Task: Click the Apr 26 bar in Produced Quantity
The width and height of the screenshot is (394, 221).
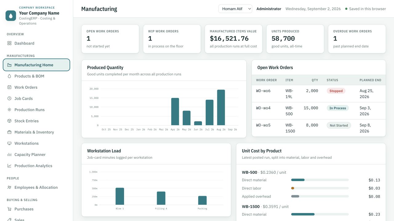Action: (x=175, y=111)
